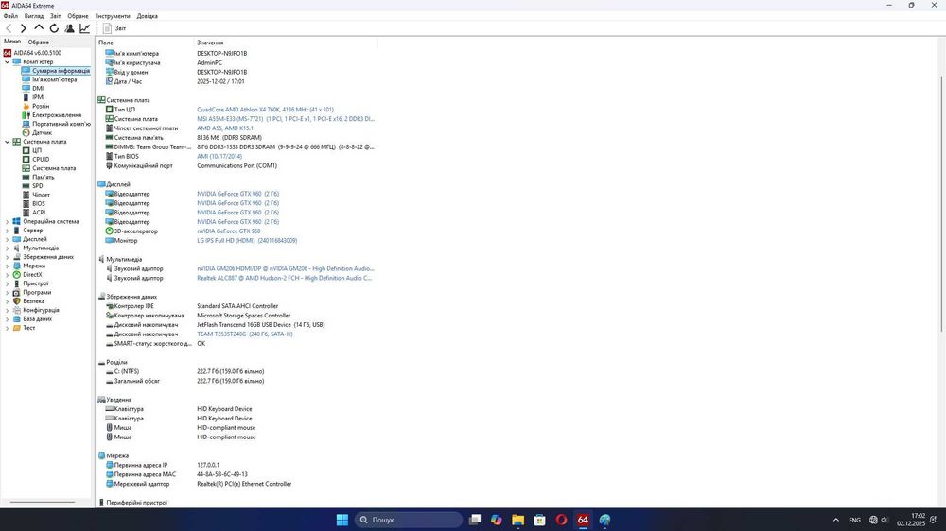Open the Windows Start menu
Viewport: 946px width, 531px height.
[x=342, y=520]
